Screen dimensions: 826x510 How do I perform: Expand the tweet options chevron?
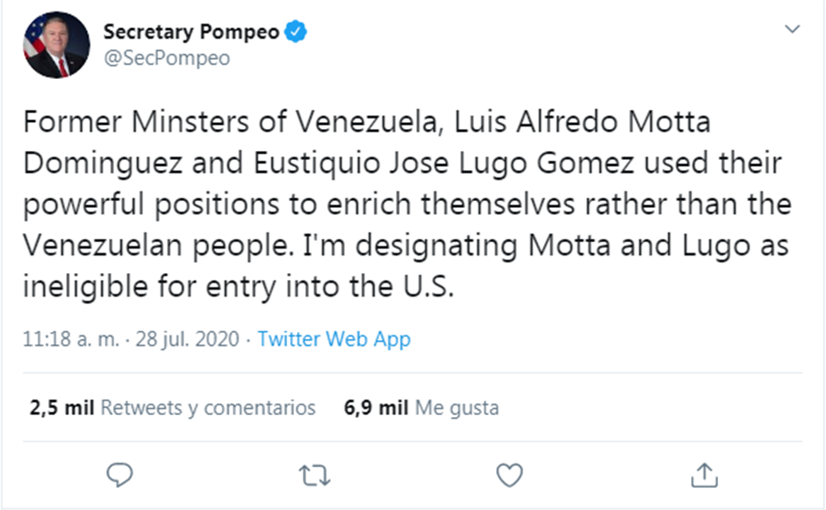click(792, 30)
